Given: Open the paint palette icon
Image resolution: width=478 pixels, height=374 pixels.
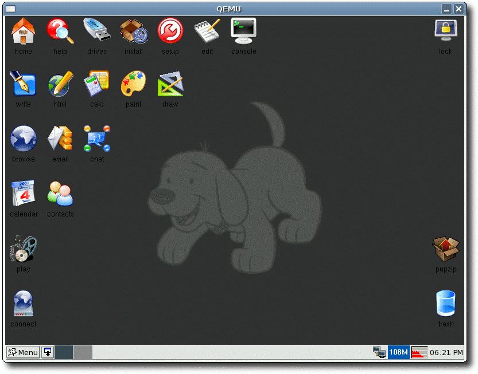Looking at the screenshot, I should [x=134, y=84].
